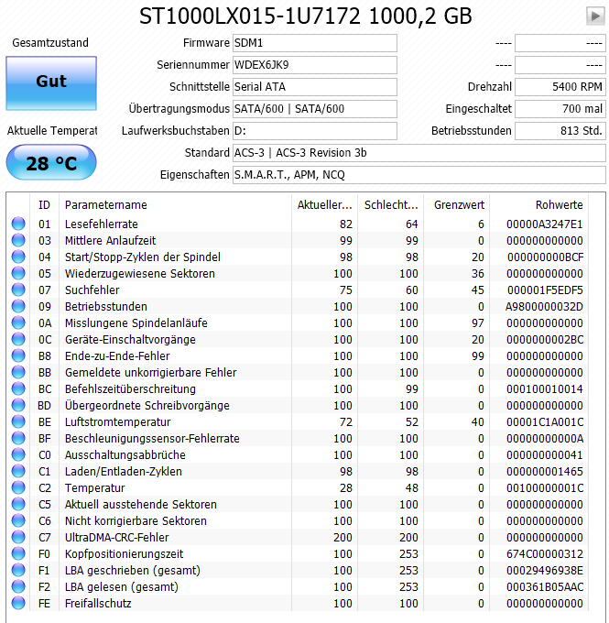
Task: Click status orb for Lesefehlerrate
Action: point(18,224)
